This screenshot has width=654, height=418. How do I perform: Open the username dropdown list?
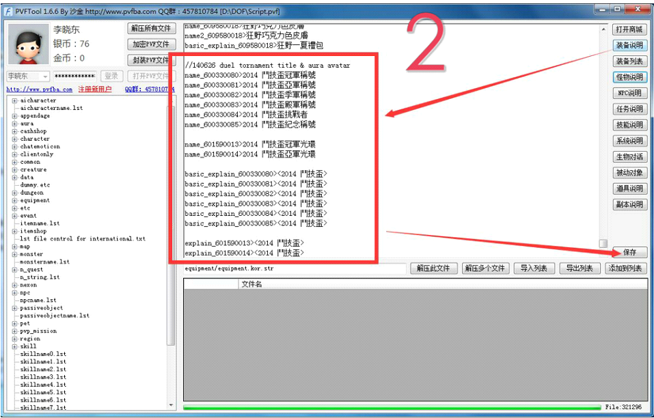tap(45, 76)
